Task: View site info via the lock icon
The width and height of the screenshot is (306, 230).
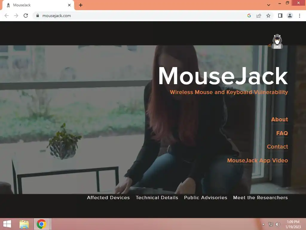Action: [x=38, y=16]
